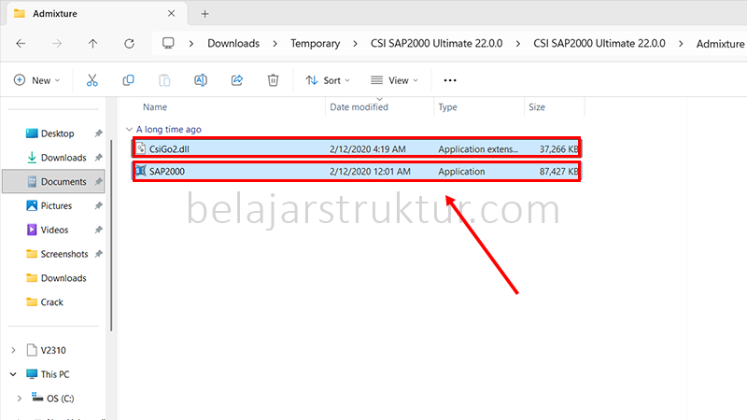This screenshot has width=747, height=420.
Task: Collapse the 'A long time ago' group
Action: point(129,130)
